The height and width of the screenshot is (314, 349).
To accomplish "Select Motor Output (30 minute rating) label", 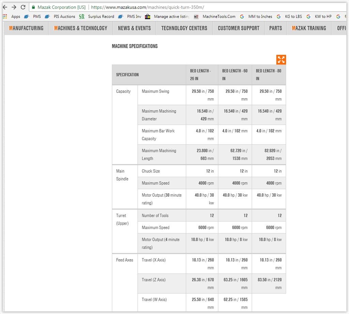I will pyautogui.click(x=162, y=199).
